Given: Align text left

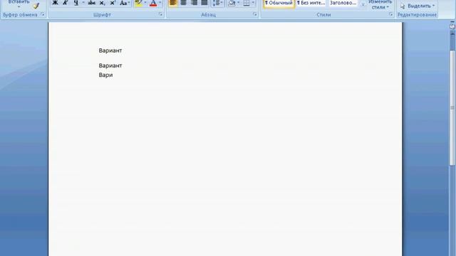Looking at the screenshot, I should (x=172, y=3).
